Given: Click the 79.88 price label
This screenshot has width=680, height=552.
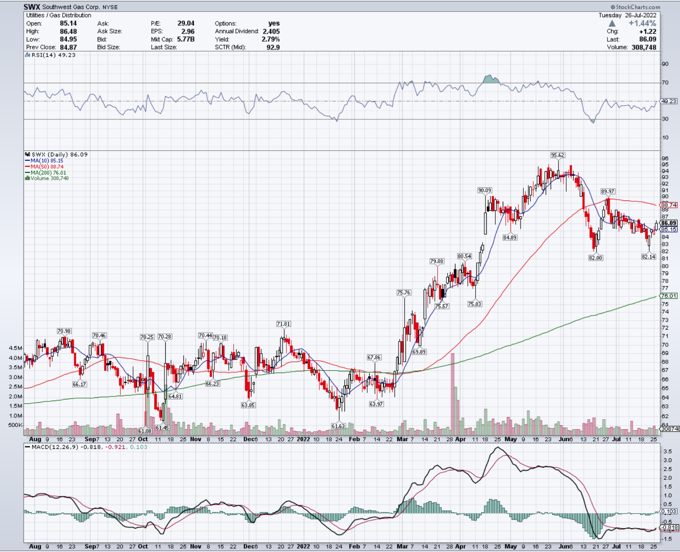Looking at the screenshot, I should (x=437, y=261).
